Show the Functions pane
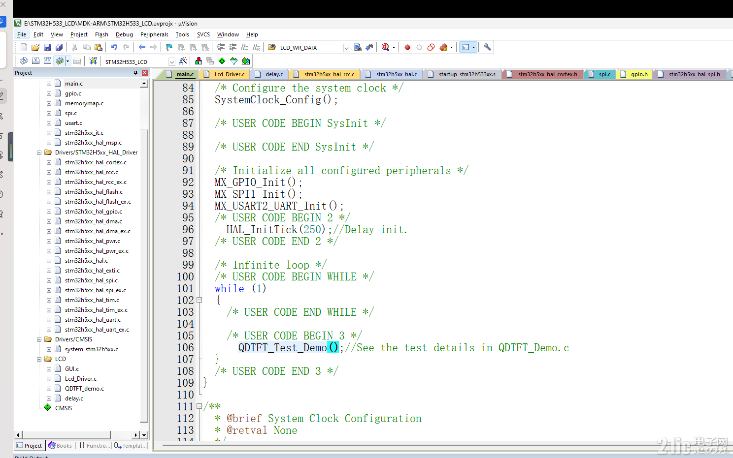This screenshot has width=733, height=458. tap(94, 446)
